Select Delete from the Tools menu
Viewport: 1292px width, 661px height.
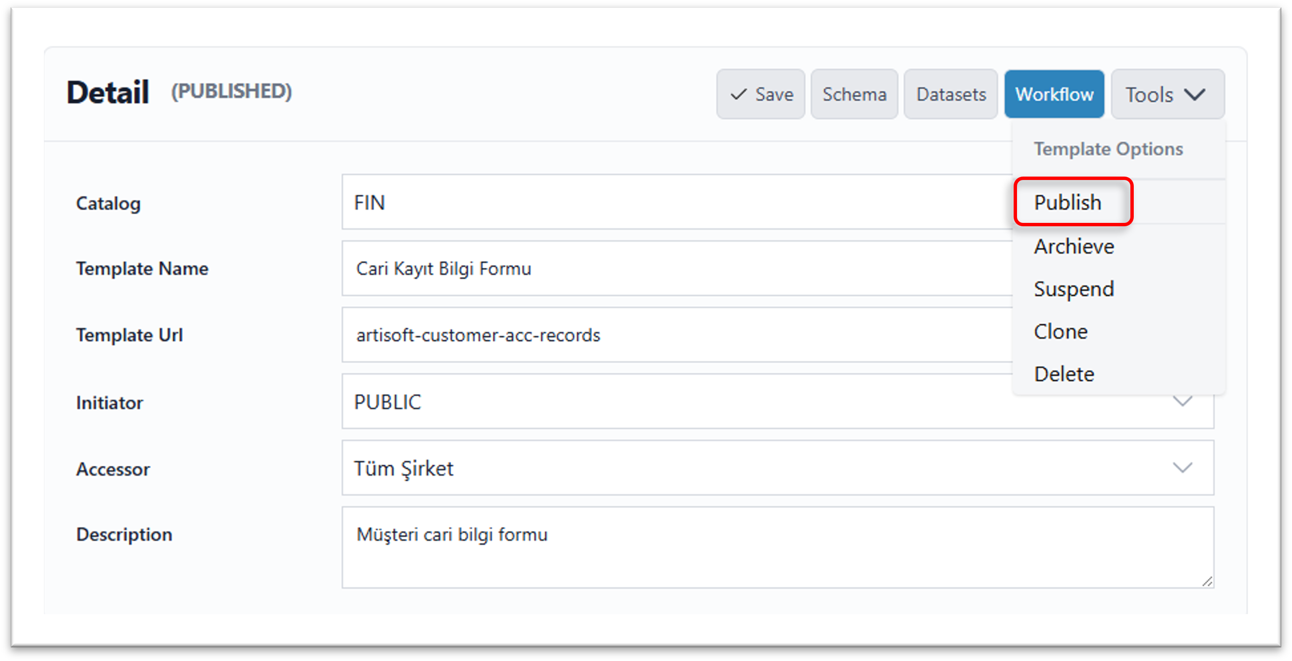click(1064, 374)
